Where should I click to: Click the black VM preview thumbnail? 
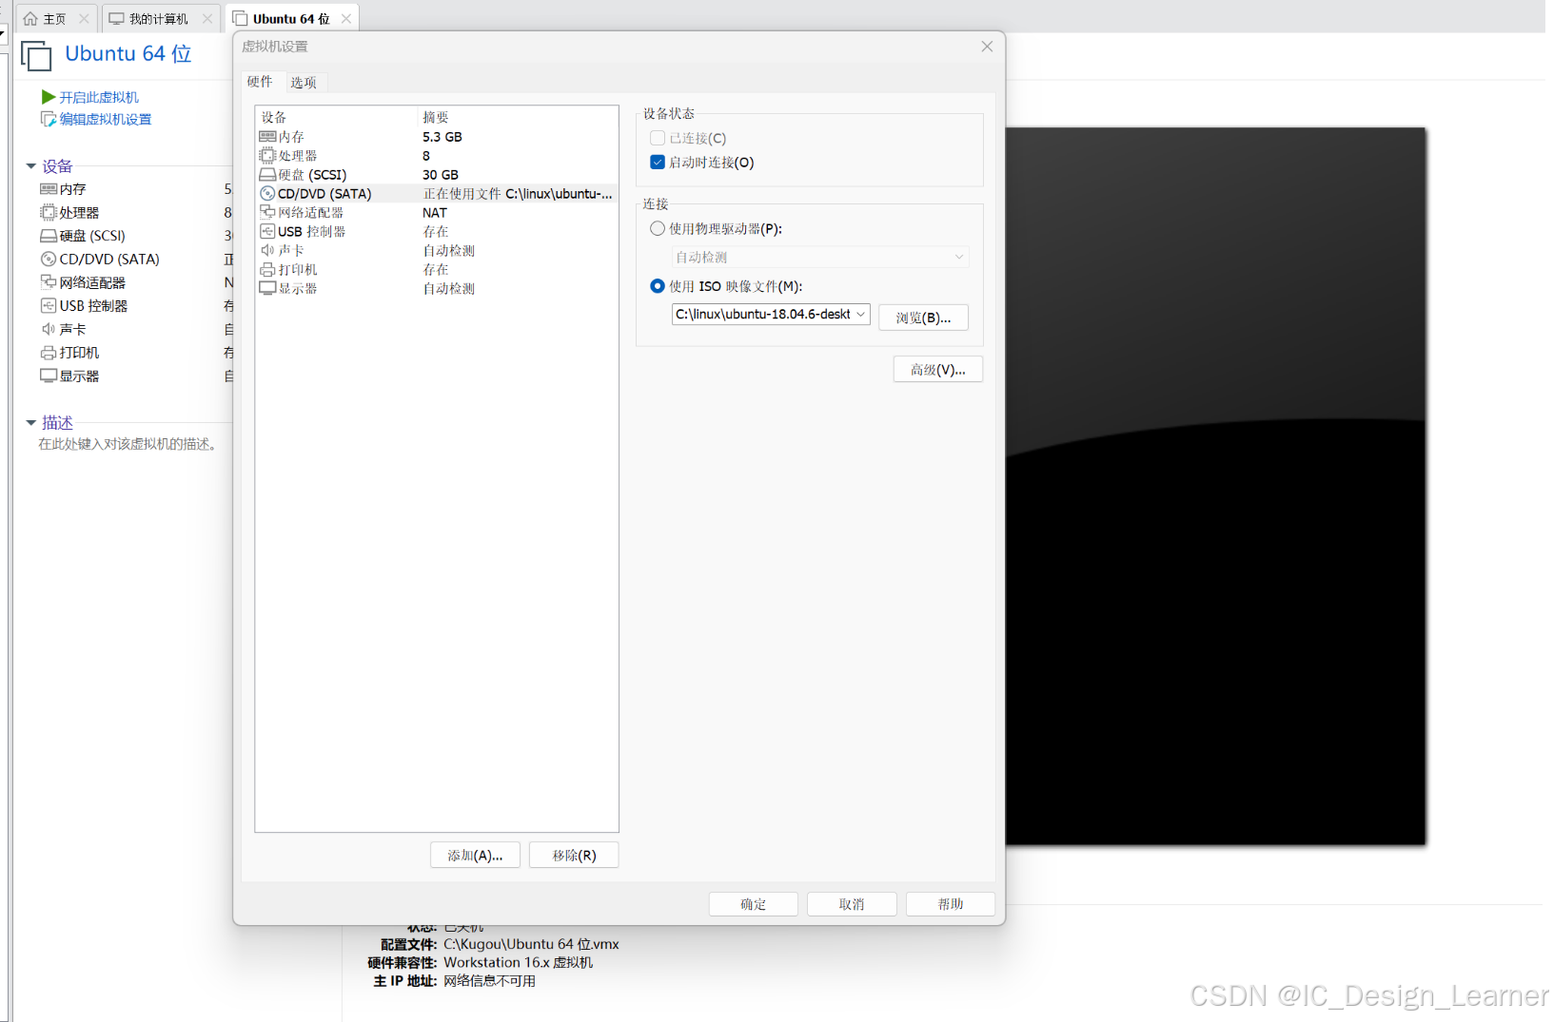pyautogui.click(x=1216, y=485)
